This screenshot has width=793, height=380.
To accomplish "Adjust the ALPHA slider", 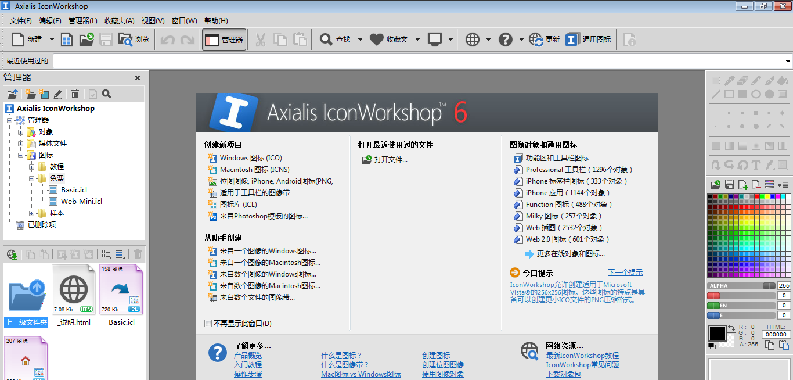I will click(741, 286).
